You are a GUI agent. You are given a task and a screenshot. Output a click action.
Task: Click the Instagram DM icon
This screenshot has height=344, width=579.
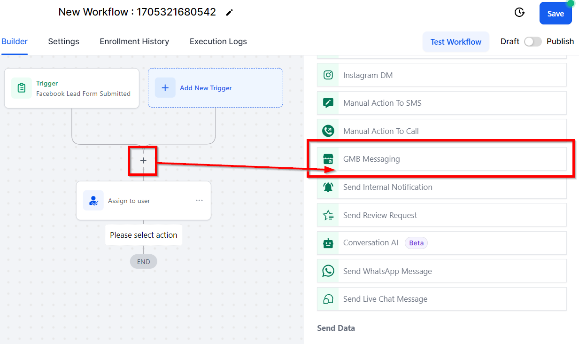tap(328, 75)
